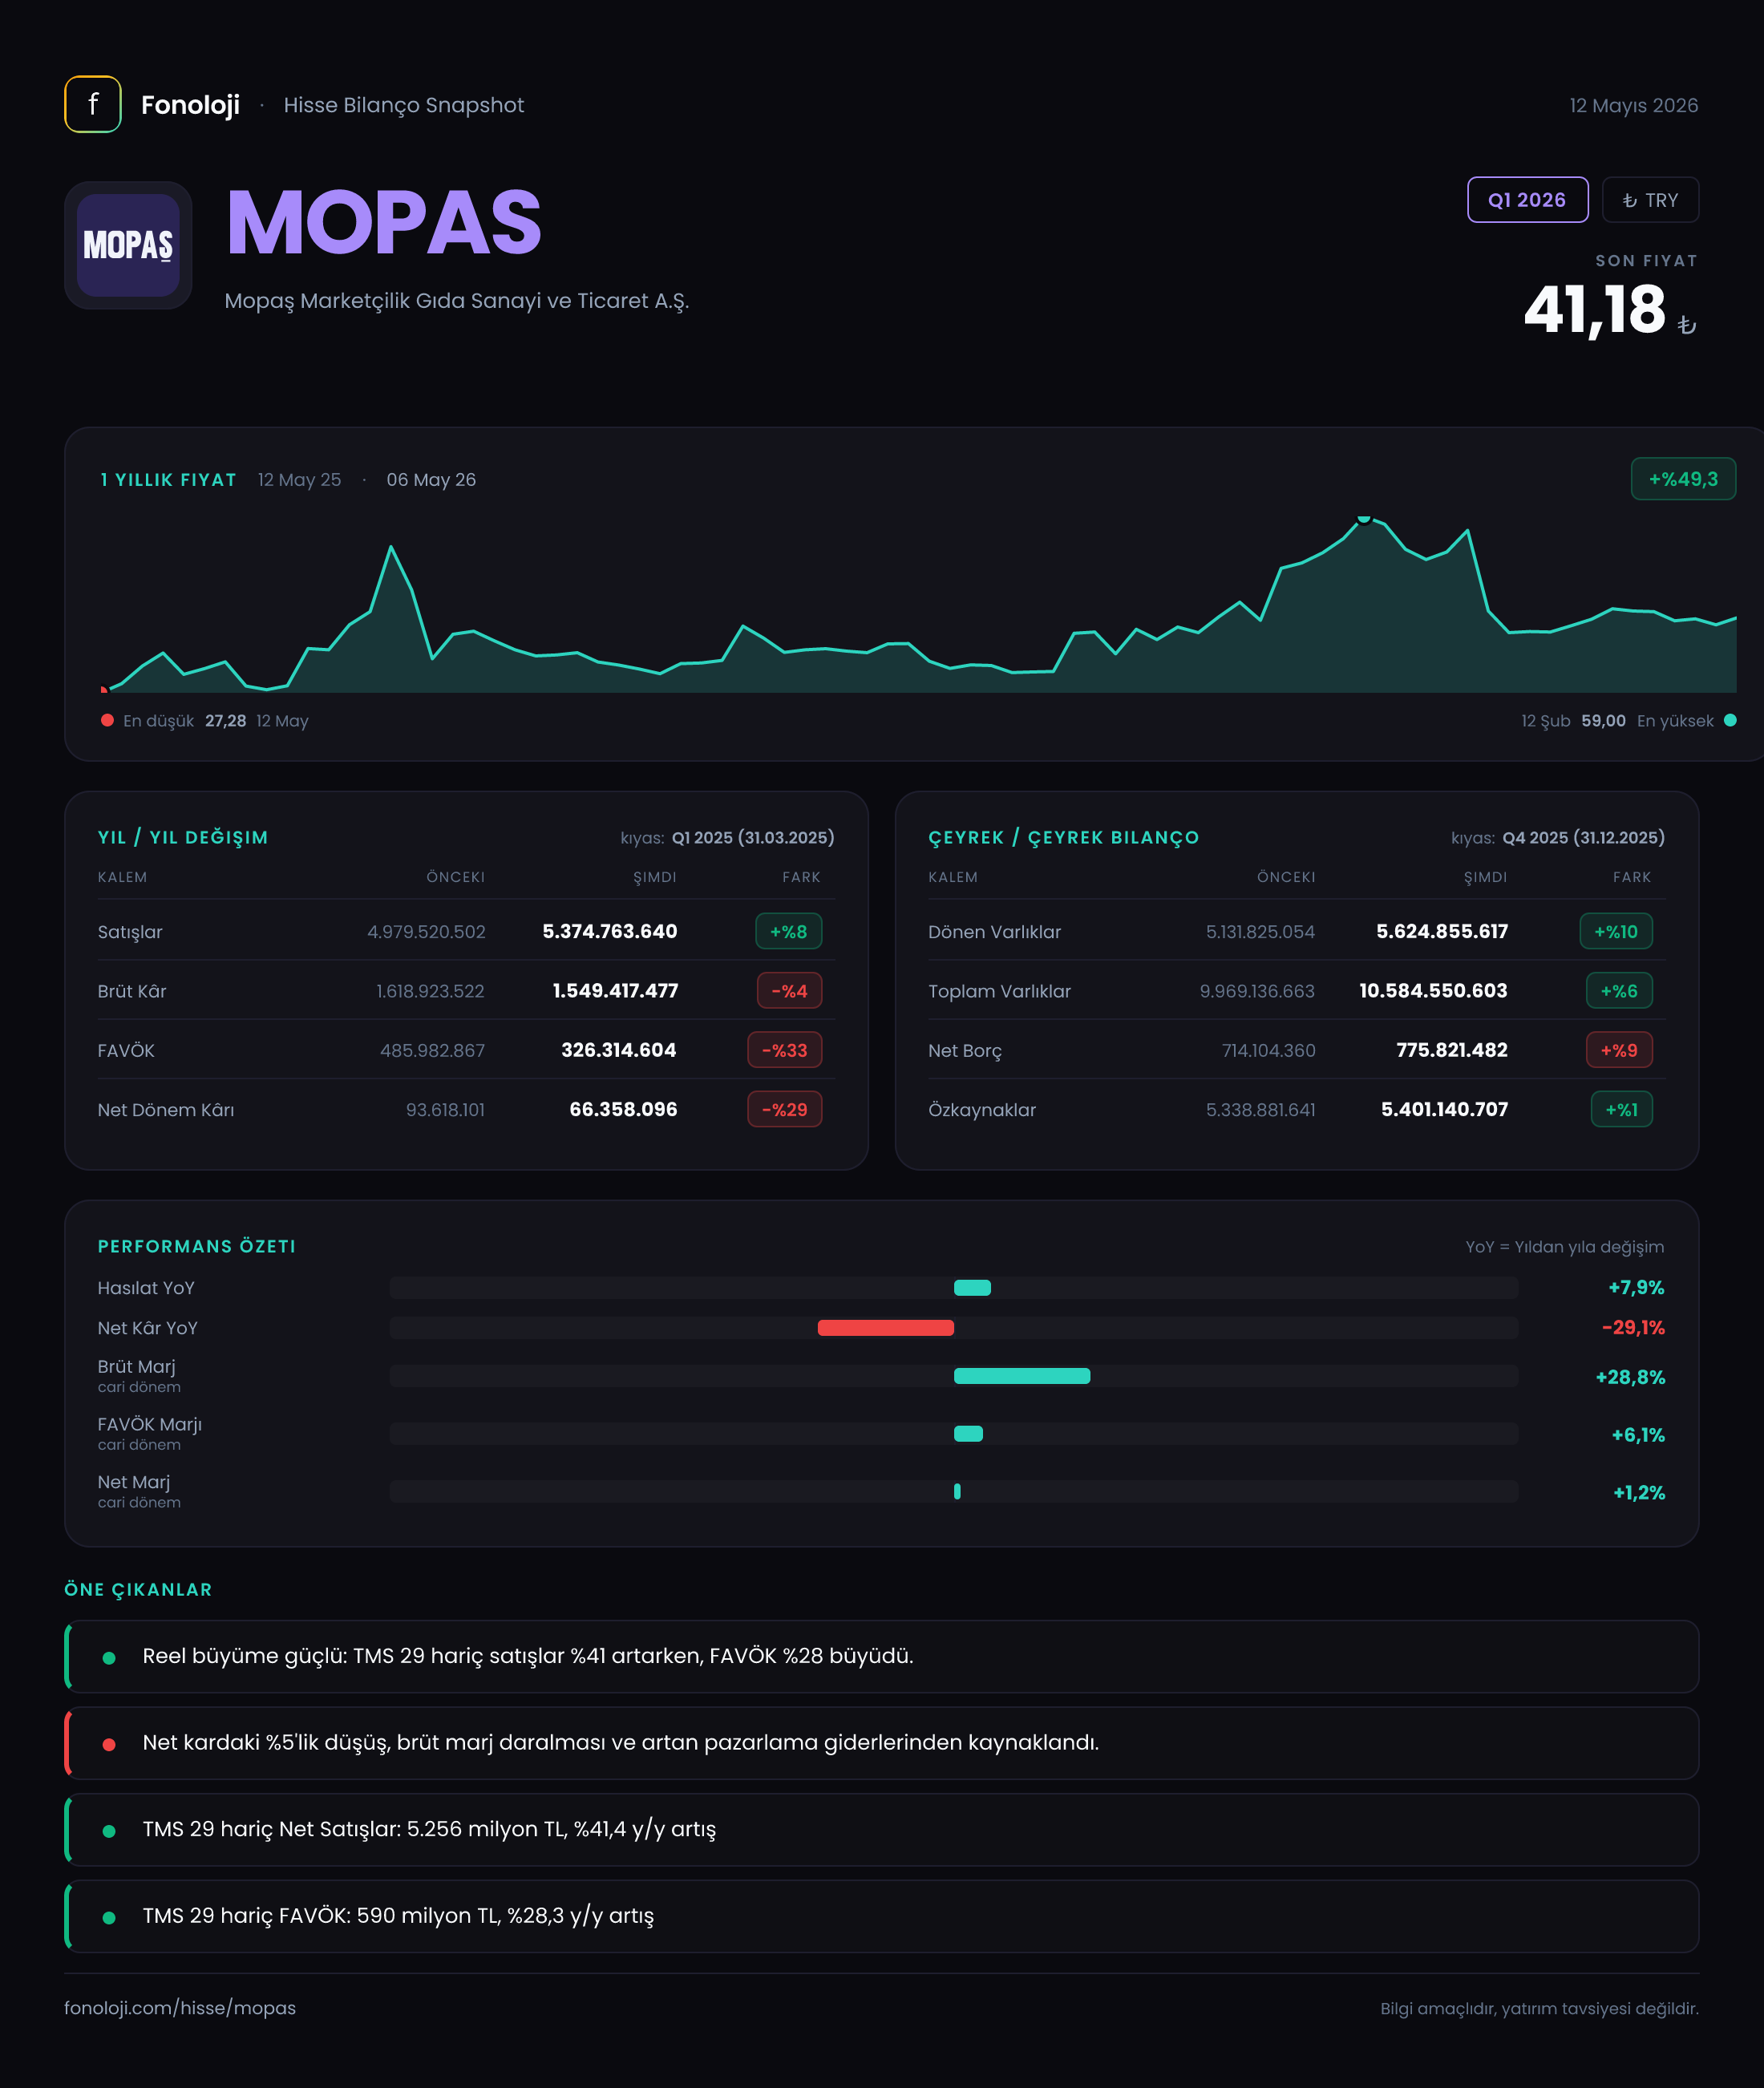Click the 'Reel büyüme güçlü' highlight text
The height and width of the screenshot is (2088, 1764).
pos(528,1656)
